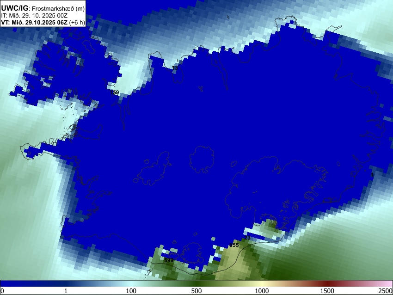Viewport: 393px width, 295px height.
Task: Click the 1 tick on color scale
Action: [66, 291]
